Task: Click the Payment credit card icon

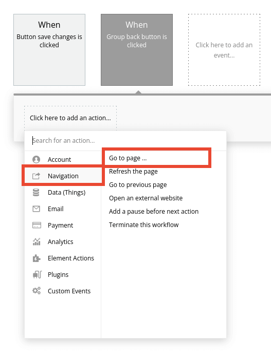Action: click(x=37, y=225)
